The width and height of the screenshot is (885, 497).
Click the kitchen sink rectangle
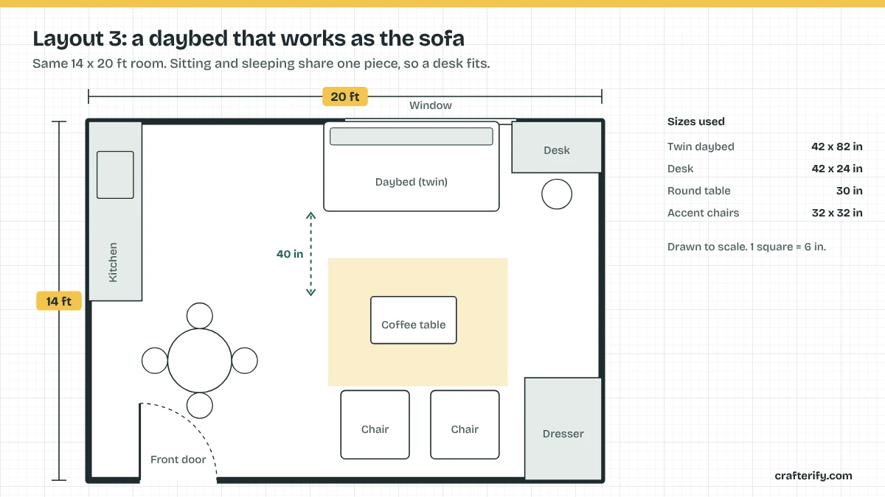(x=115, y=175)
